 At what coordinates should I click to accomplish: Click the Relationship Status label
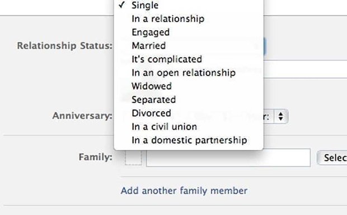pos(65,46)
